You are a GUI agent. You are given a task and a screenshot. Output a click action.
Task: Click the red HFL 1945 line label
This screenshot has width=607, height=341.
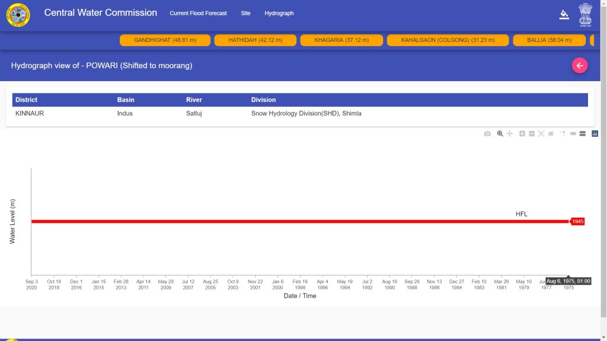point(577,221)
